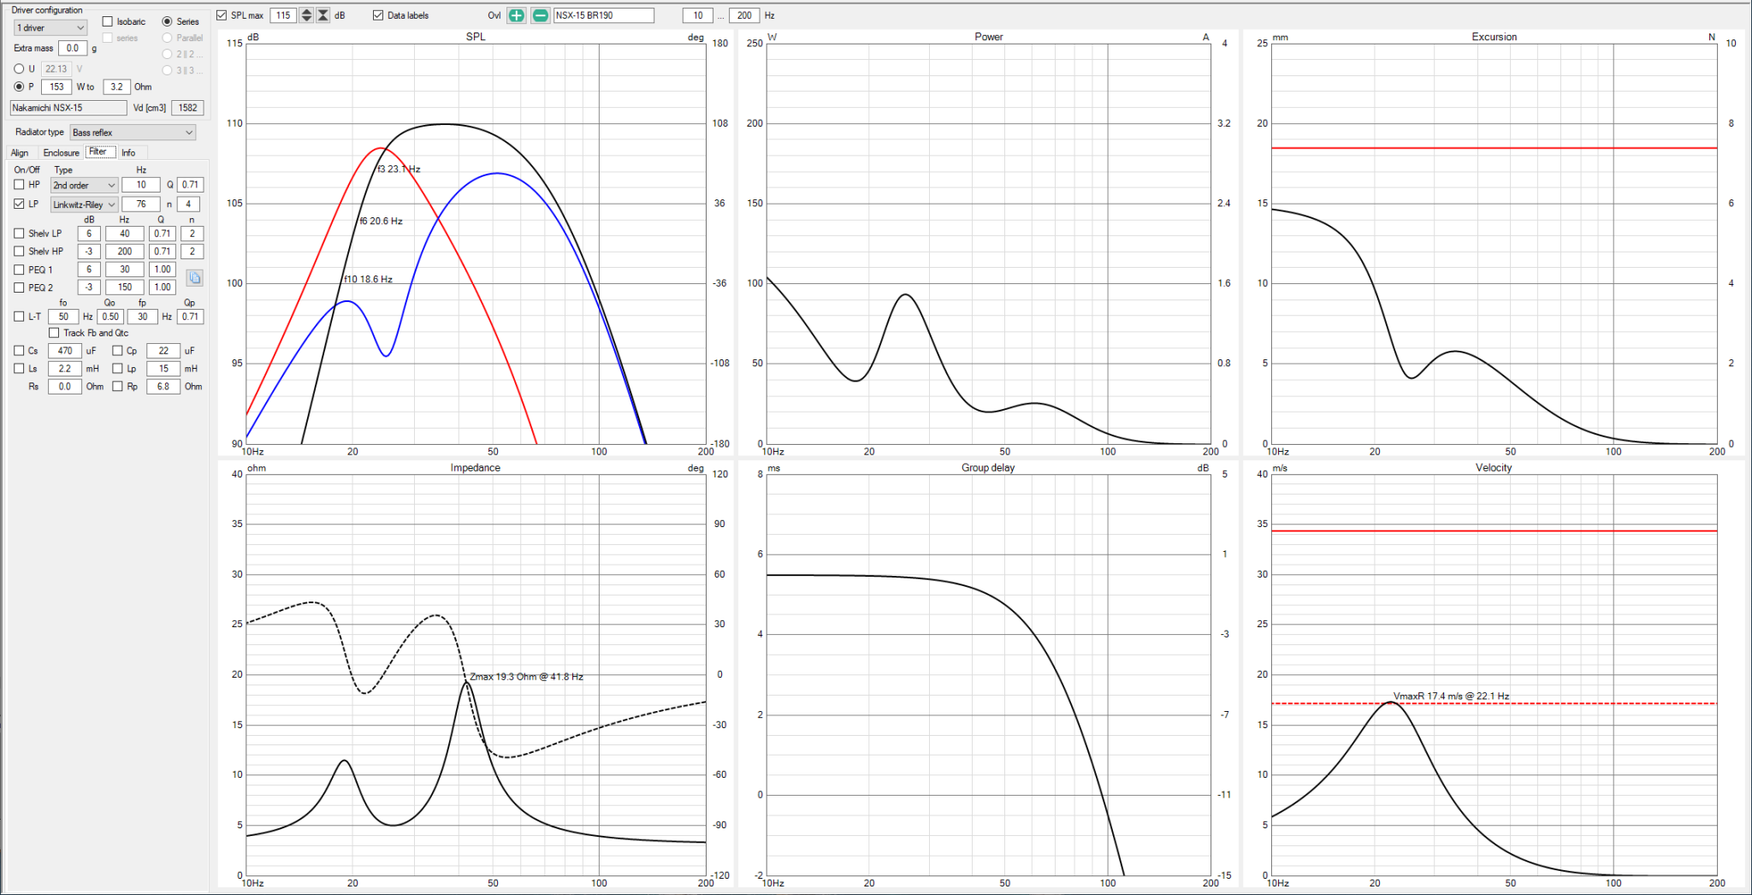Click the frequency range start field 10
This screenshot has height=895, width=1752.
pos(698,15)
